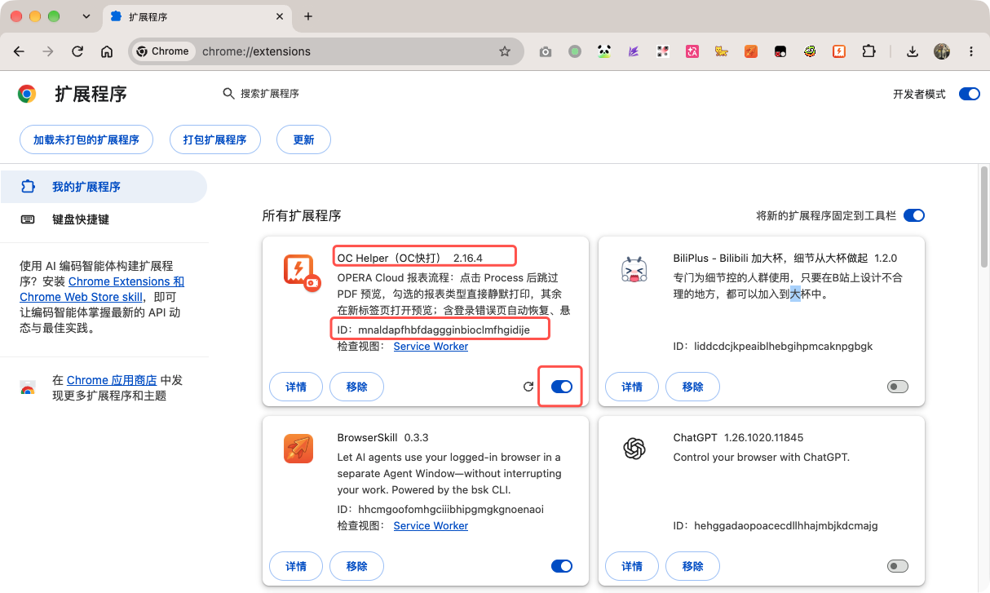990x593 pixels.
Task: Open the pink translate extension icon
Action: (x=692, y=51)
